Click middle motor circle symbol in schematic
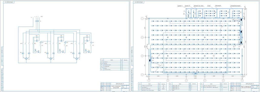The width and height of the screenshot is (260, 92). pyautogui.click(x=51, y=59)
